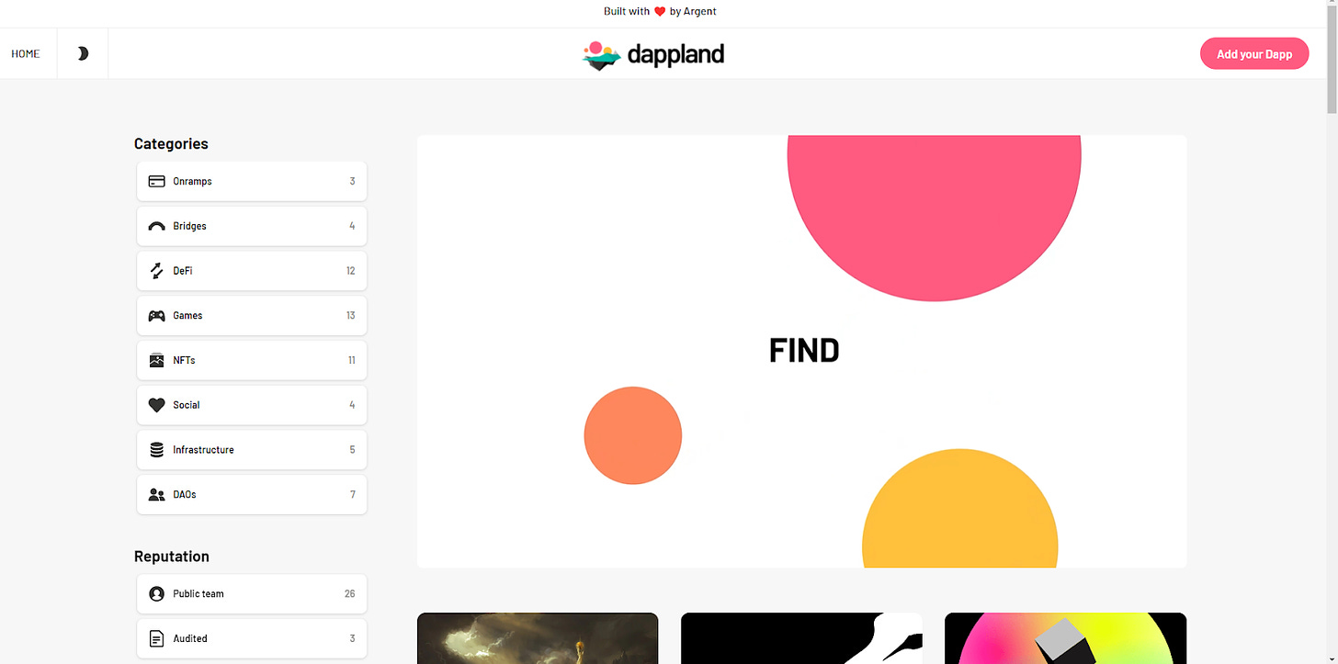
Task: Filter by Public team reputation
Action: [x=252, y=593]
